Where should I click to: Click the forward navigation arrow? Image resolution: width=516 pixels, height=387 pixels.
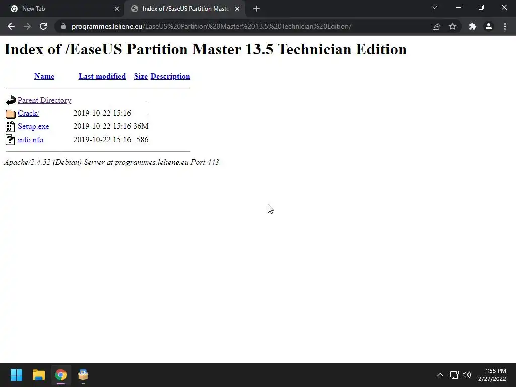[27, 26]
